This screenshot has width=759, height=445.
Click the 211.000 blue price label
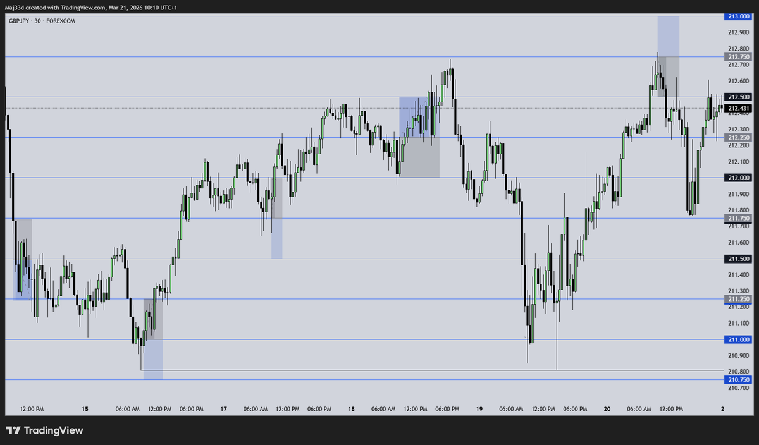coord(737,339)
